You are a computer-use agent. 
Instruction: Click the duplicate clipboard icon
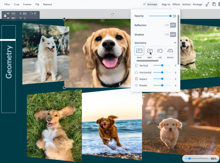214,4
